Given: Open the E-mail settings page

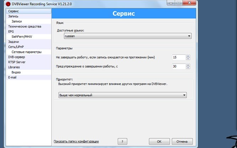Looking at the screenshot, I should (x=12, y=77).
